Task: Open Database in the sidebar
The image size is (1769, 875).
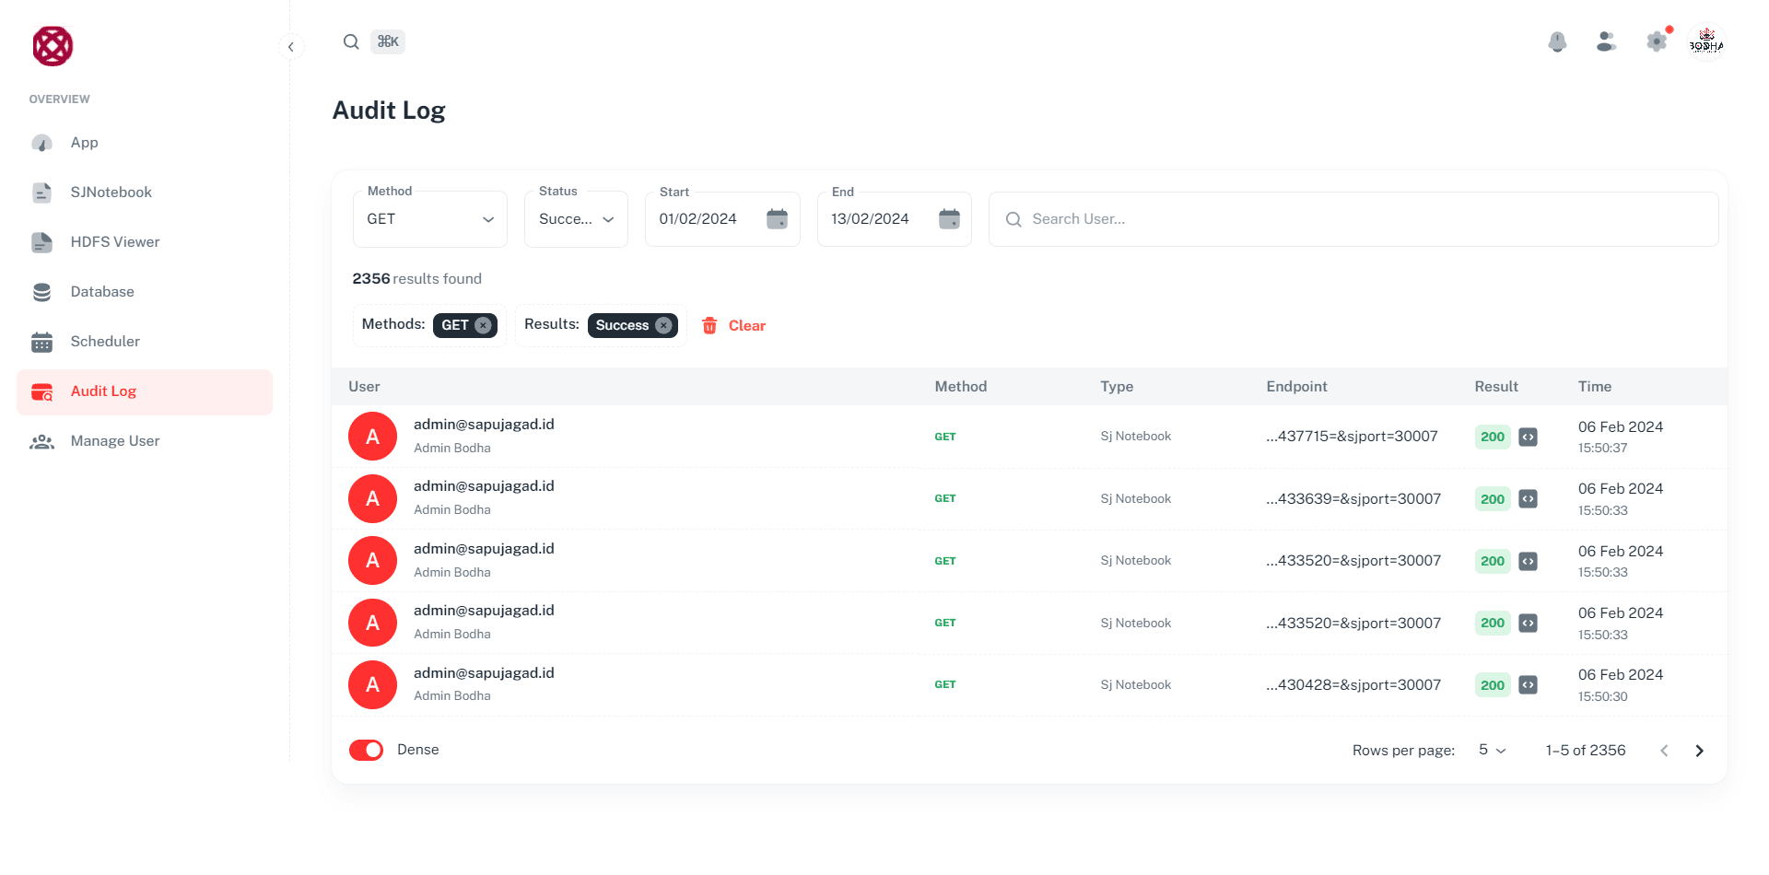Action: coord(145,292)
